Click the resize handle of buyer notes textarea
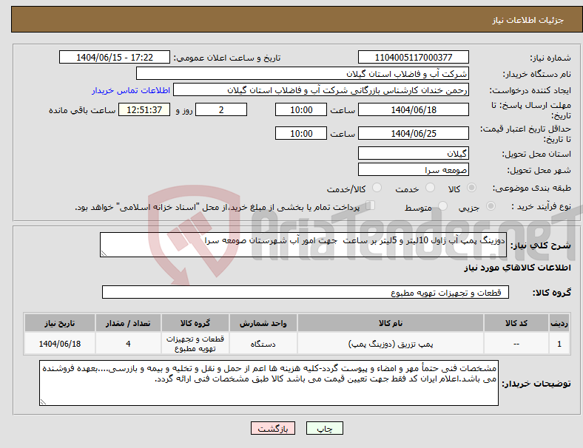The width and height of the screenshot is (583, 448). pos(43,402)
